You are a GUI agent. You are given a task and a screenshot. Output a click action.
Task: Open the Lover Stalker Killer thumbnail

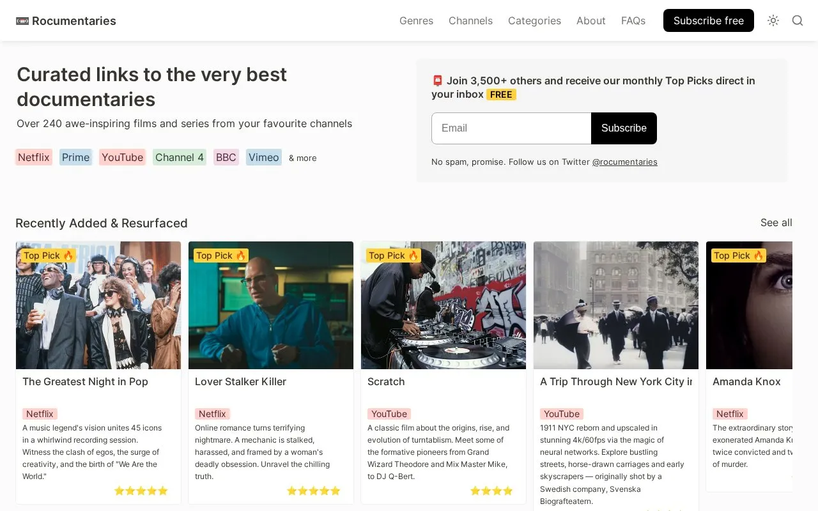pyautogui.click(x=271, y=305)
